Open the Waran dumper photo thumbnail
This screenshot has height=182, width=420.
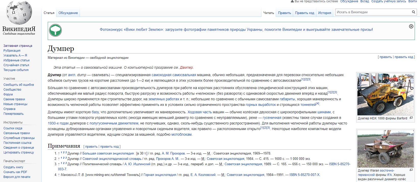[x=386, y=149]
